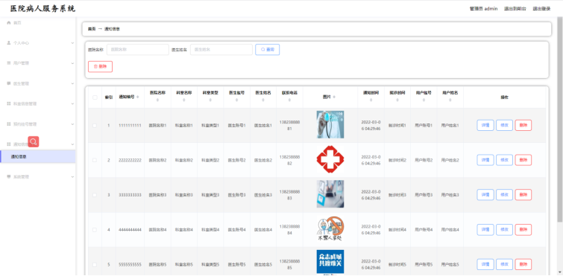
Task: Click 首页 in the breadcrumb
Action: coord(92,29)
